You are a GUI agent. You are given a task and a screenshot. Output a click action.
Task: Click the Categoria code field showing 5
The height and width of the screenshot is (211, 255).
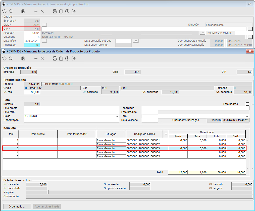pyautogui.click(x=32, y=37)
